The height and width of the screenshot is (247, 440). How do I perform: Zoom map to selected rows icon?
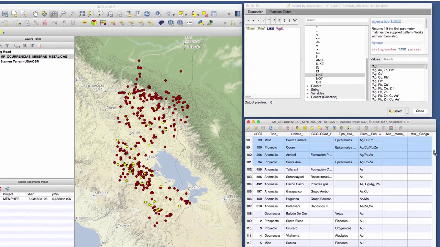tap(349, 128)
